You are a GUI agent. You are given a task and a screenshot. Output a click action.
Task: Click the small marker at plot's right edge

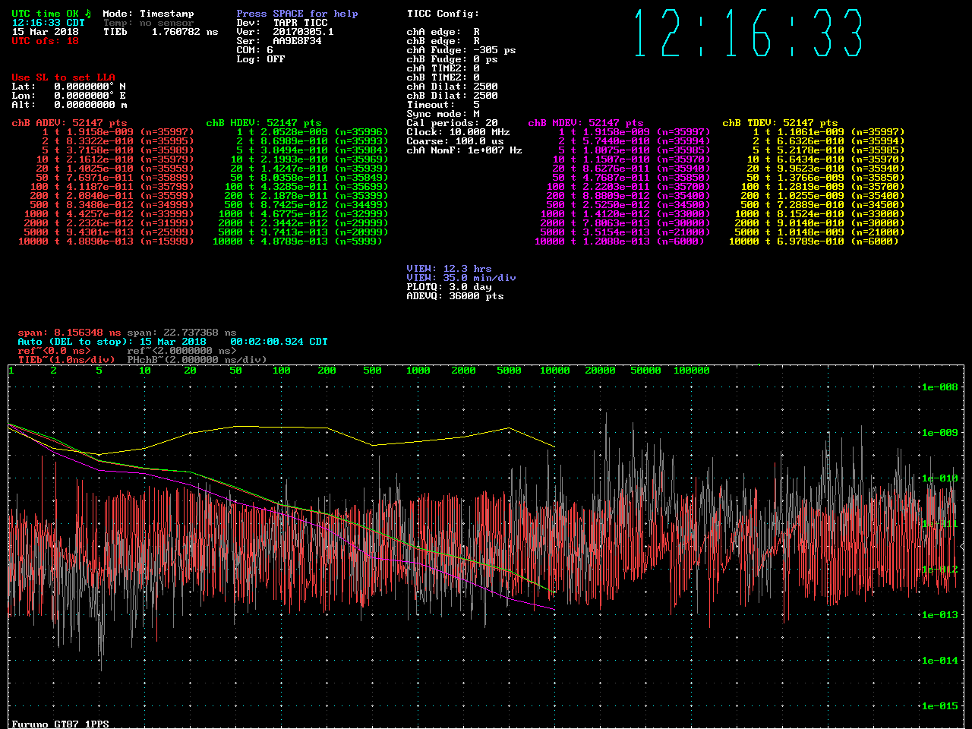(962, 546)
